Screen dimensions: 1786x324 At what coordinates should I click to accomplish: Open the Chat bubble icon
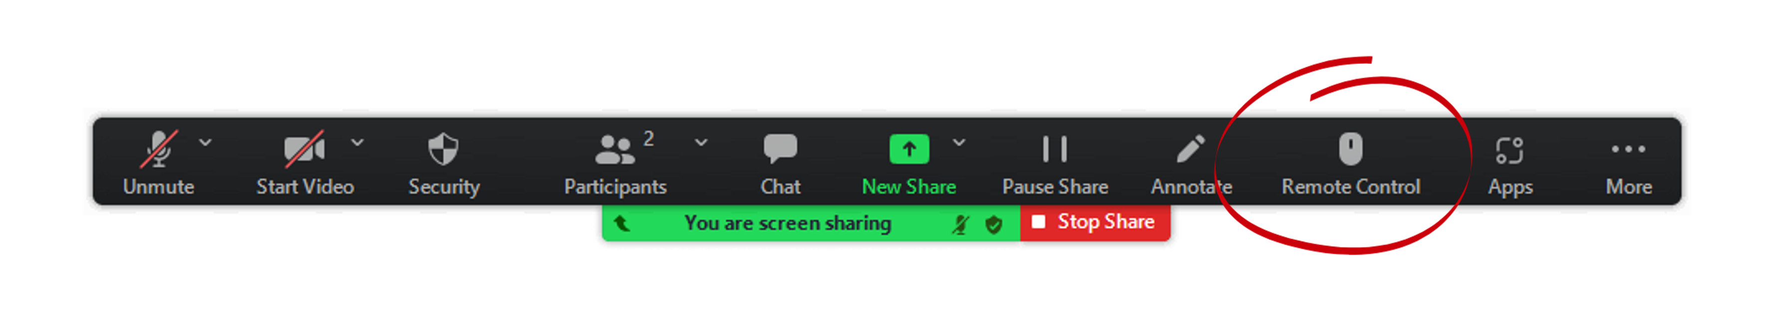pyautogui.click(x=781, y=149)
